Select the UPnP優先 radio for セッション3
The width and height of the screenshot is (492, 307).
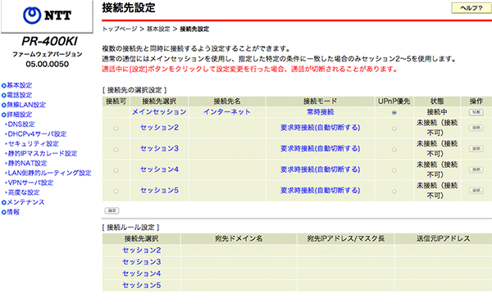click(394, 150)
